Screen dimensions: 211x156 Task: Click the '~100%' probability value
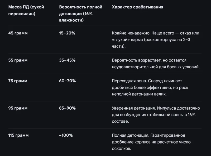click(x=66, y=135)
